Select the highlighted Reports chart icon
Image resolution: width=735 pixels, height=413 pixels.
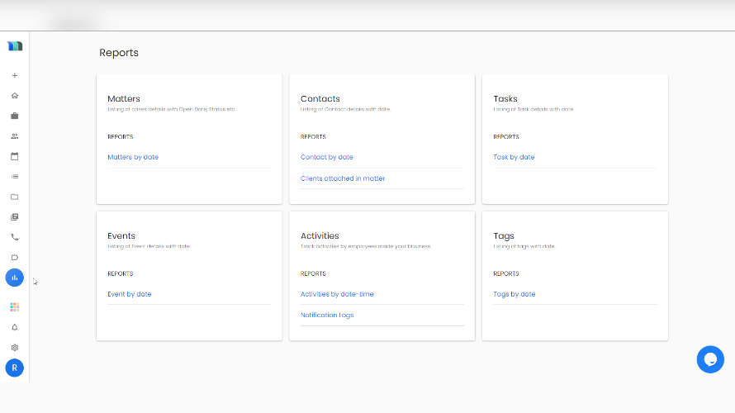14,278
